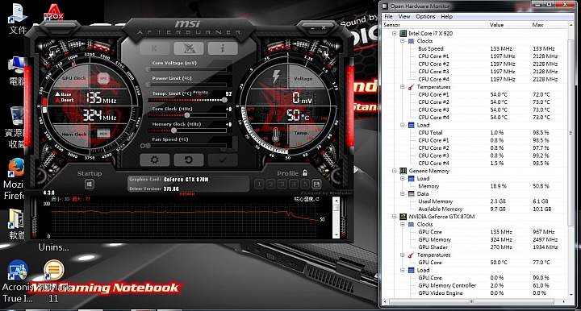Screen dimensions: 581x311
Task: Toggle Apply at Windows Startup button
Action: (x=90, y=185)
